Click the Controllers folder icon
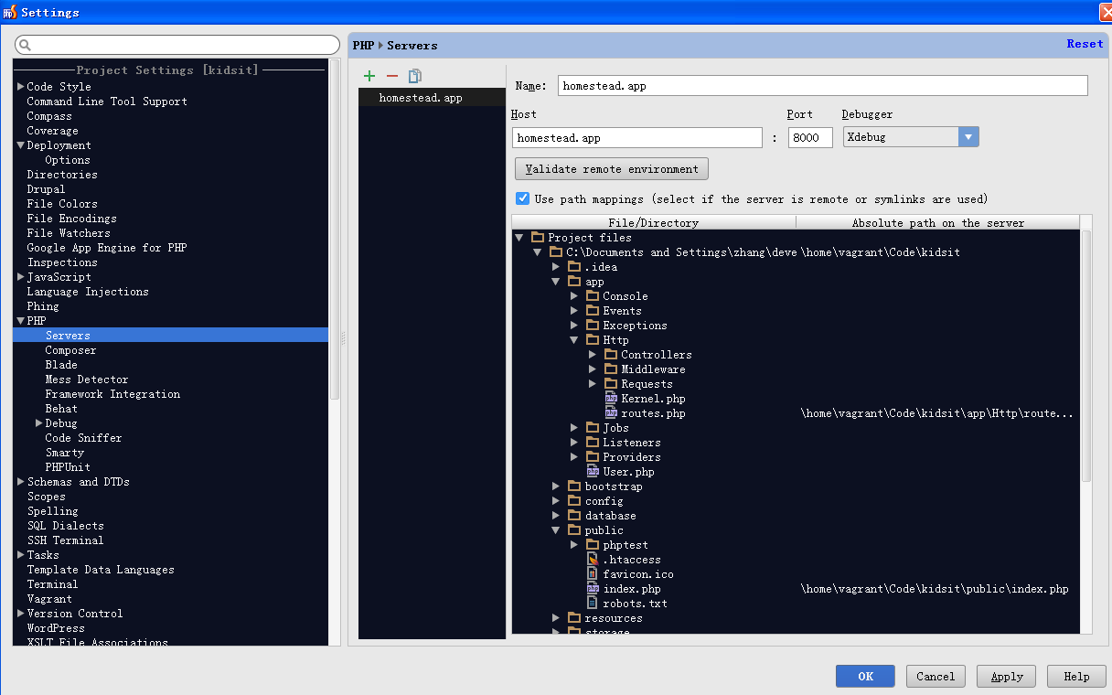1112x695 pixels. click(611, 355)
